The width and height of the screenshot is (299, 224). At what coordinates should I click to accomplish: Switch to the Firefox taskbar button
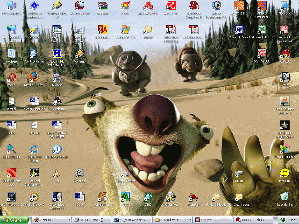coord(49,219)
